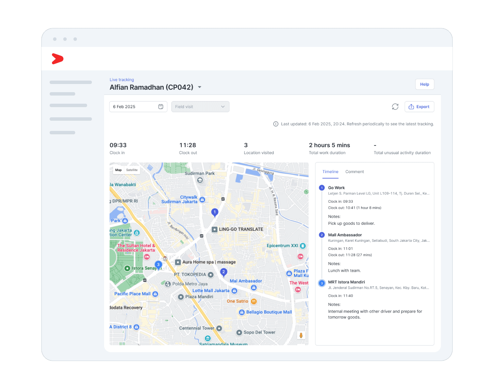Switch to the Comment tab
Screen dimensions: 494x389
click(354, 172)
